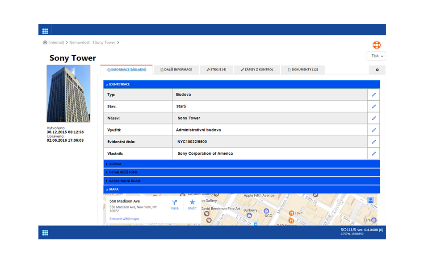Expand the KATASTRÁLNÍ ÚDAJE section

tap(124, 181)
